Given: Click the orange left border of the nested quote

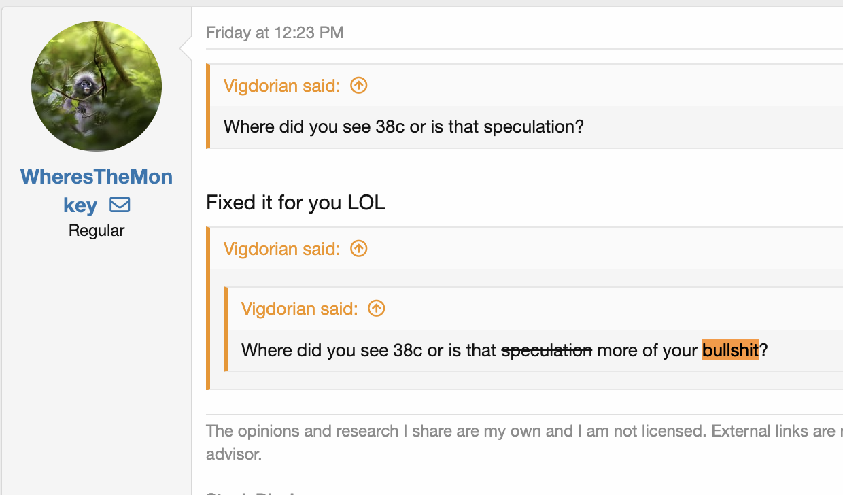Looking at the screenshot, I should pyautogui.click(x=226, y=330).
